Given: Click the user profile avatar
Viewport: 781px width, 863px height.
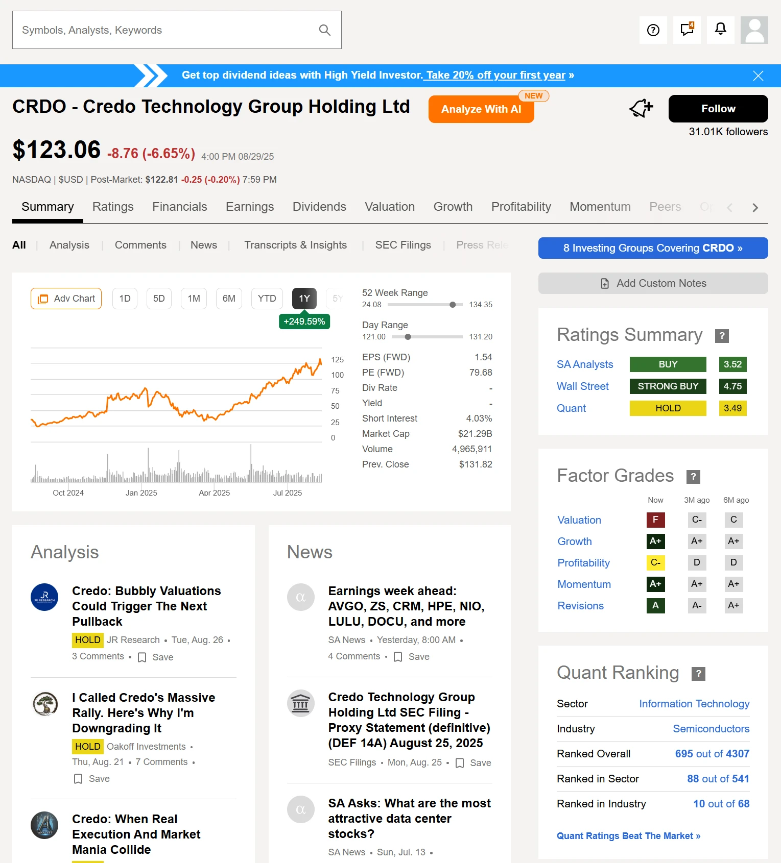Looking at the screenshot, I should pos(754,30).
